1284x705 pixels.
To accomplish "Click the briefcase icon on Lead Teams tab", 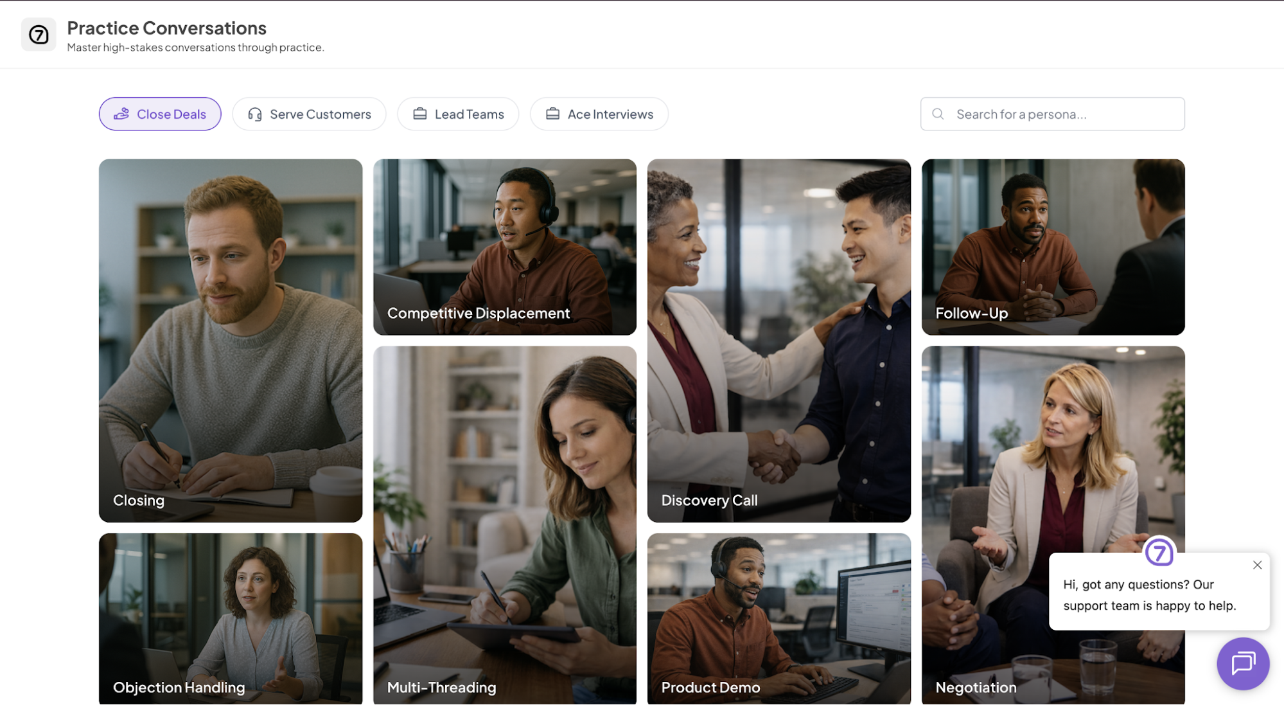I will (x=420, y=114).
